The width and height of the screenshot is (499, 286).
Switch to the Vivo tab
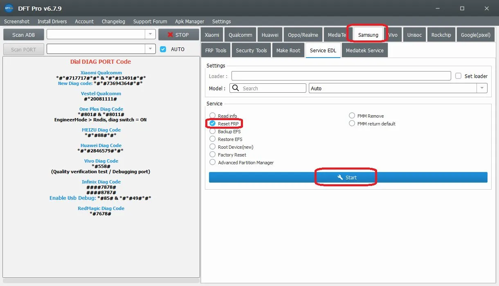pos(393,35)
